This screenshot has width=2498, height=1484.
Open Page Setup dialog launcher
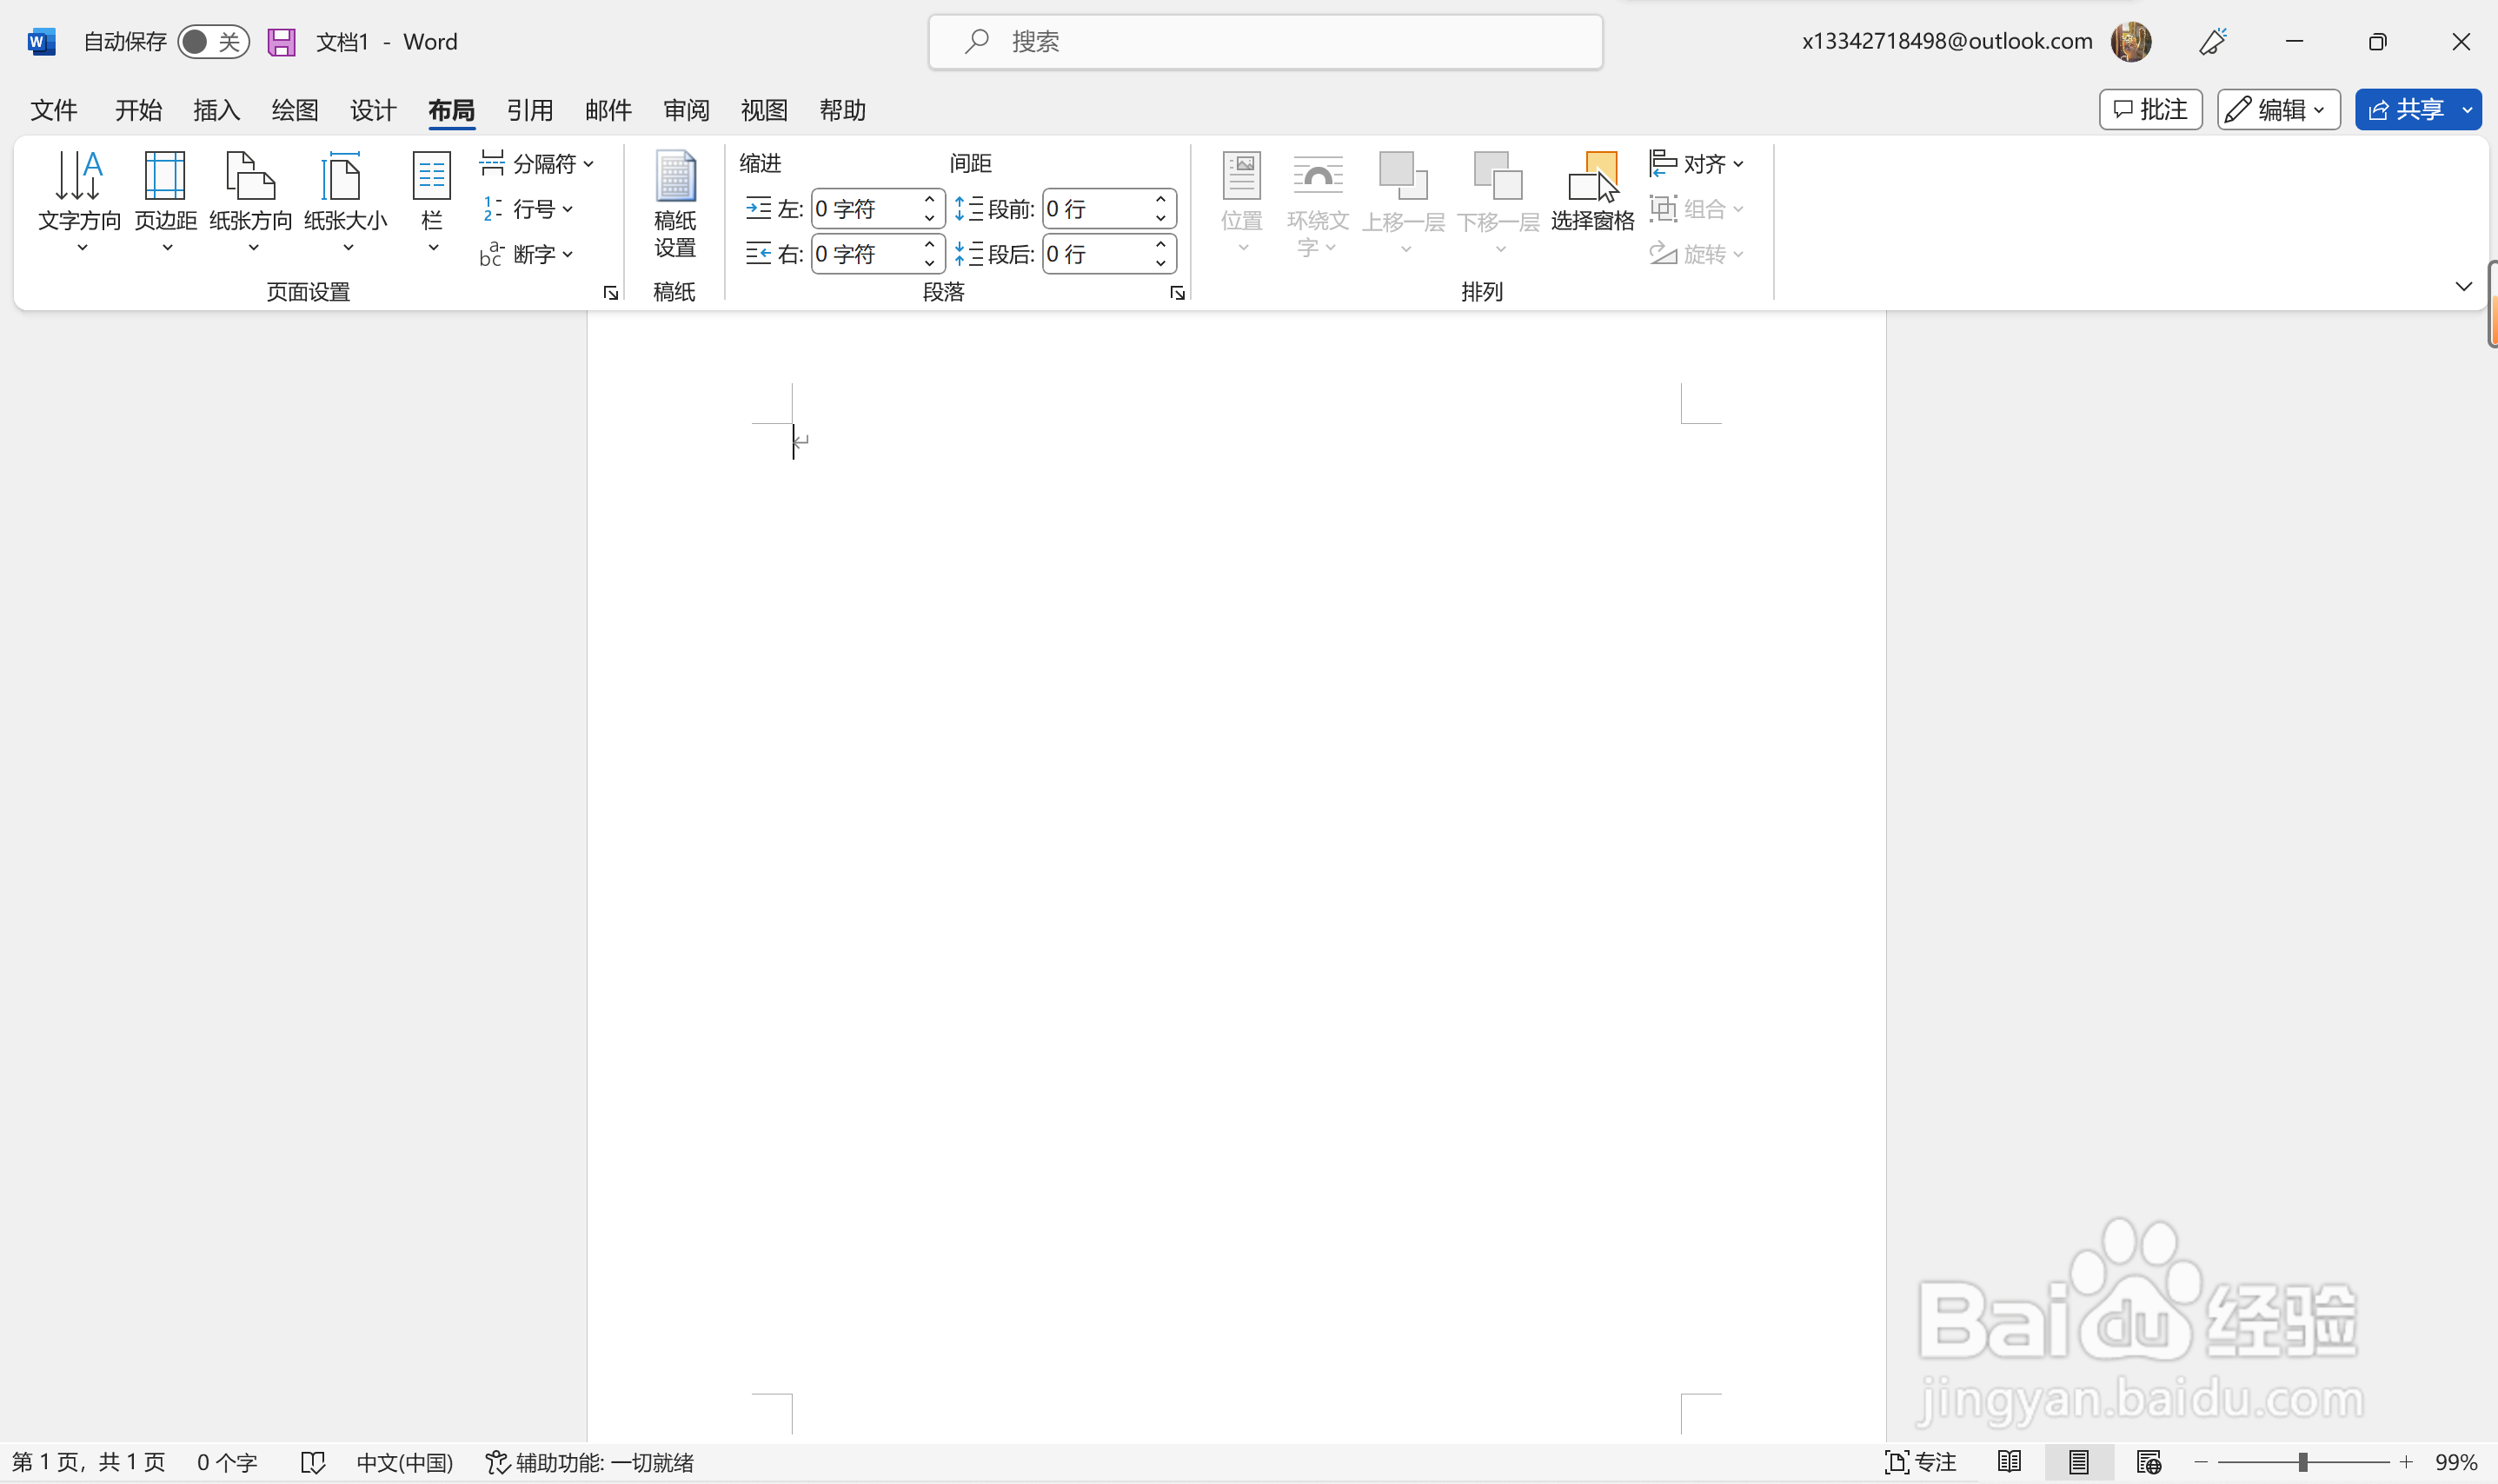[x=610, y=293]
